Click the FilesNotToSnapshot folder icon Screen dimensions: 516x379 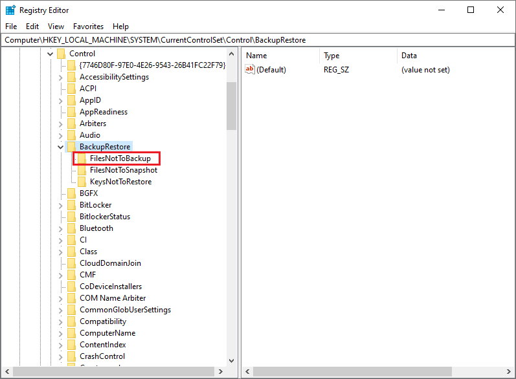[x=82, y=170]
